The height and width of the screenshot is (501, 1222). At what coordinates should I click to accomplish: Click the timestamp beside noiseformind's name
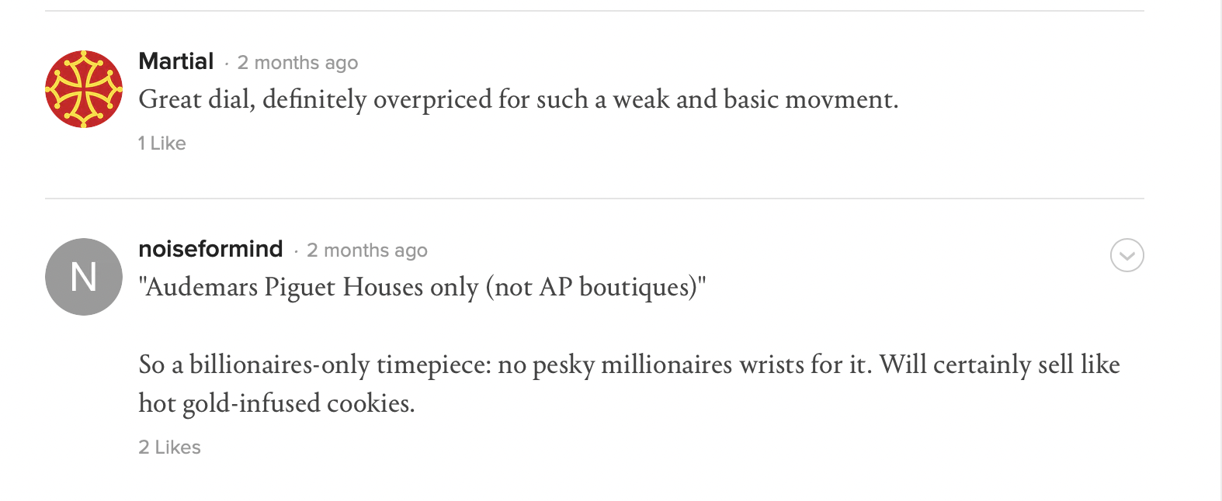point(367,250)
